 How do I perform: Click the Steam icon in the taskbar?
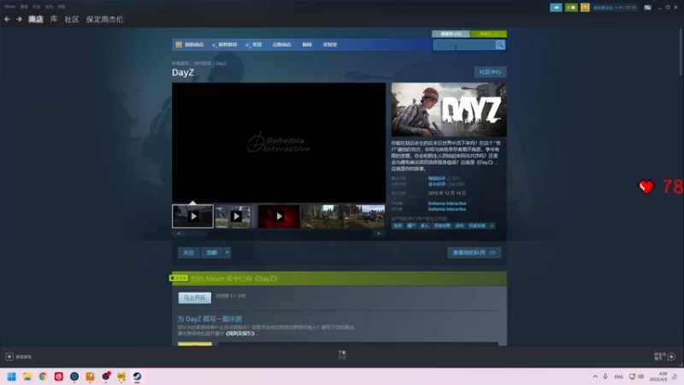point(137,376)
